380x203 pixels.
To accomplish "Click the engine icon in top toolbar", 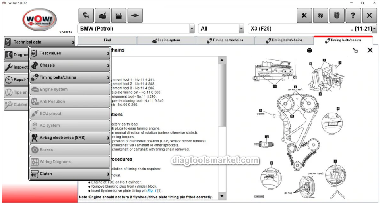I will tap(103, 15).
